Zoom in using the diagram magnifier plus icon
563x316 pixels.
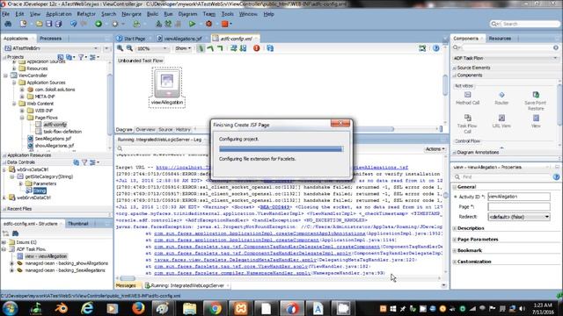[x=121, y=48]
